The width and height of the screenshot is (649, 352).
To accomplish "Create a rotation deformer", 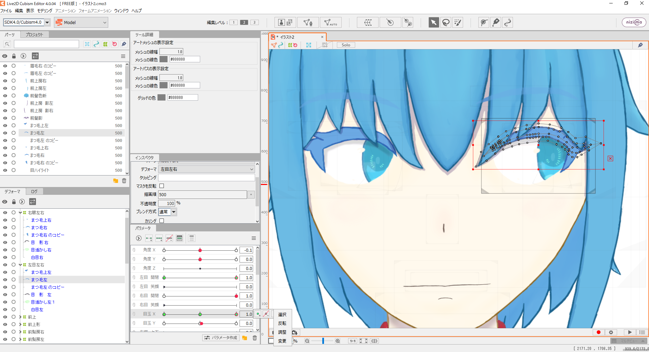I will pyautogui.click(x=390, y=22).
